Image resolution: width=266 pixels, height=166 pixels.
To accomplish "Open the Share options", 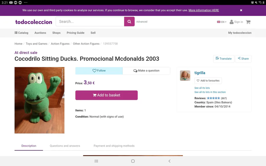I will (x=243, y=59).
